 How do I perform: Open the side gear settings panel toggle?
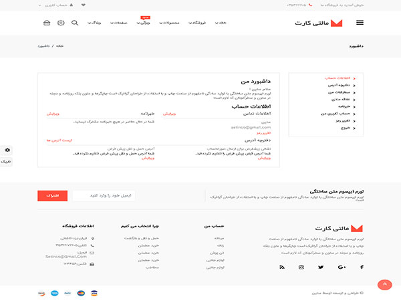[x=7, y=150]
